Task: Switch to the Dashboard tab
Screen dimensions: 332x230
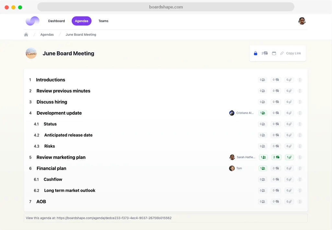Action: click(56, 21)
